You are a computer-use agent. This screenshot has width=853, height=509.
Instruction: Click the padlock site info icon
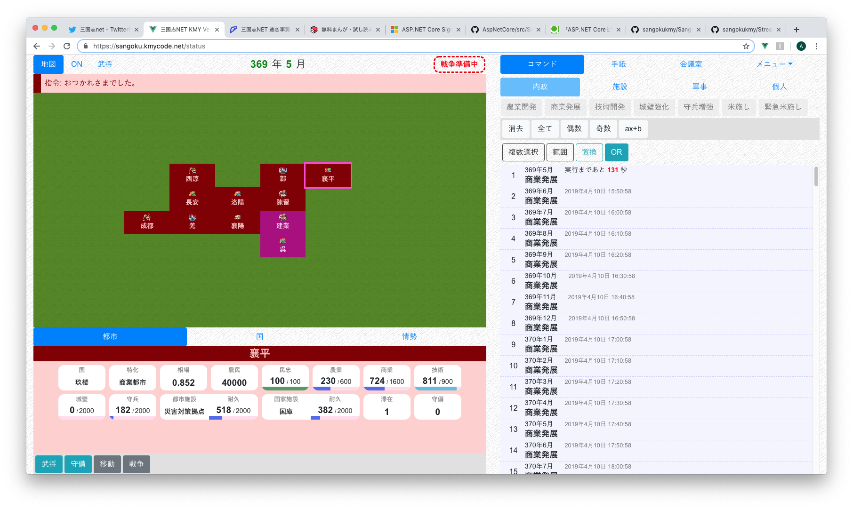point(86,46)
